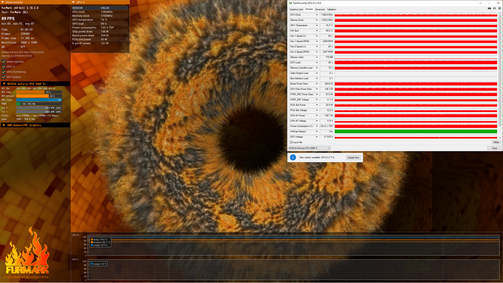This screenshot has width=503, height=283.
Task: Click the Board power draw overlay row
Action: point(101,36)
